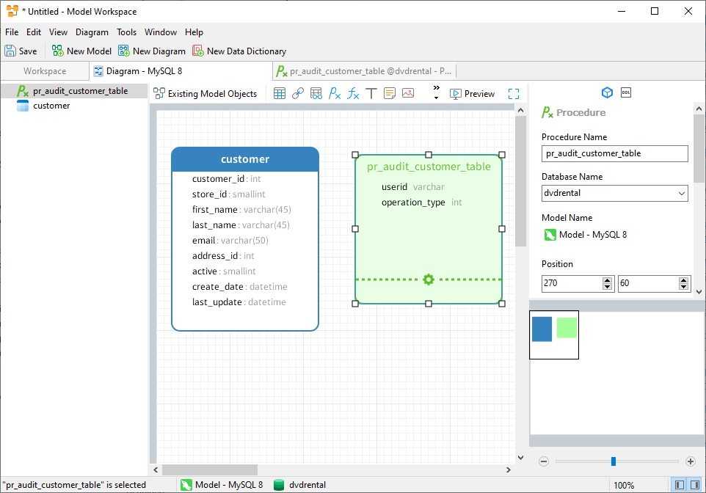Toggle the left pane visibility

click(x=680, y=485)
